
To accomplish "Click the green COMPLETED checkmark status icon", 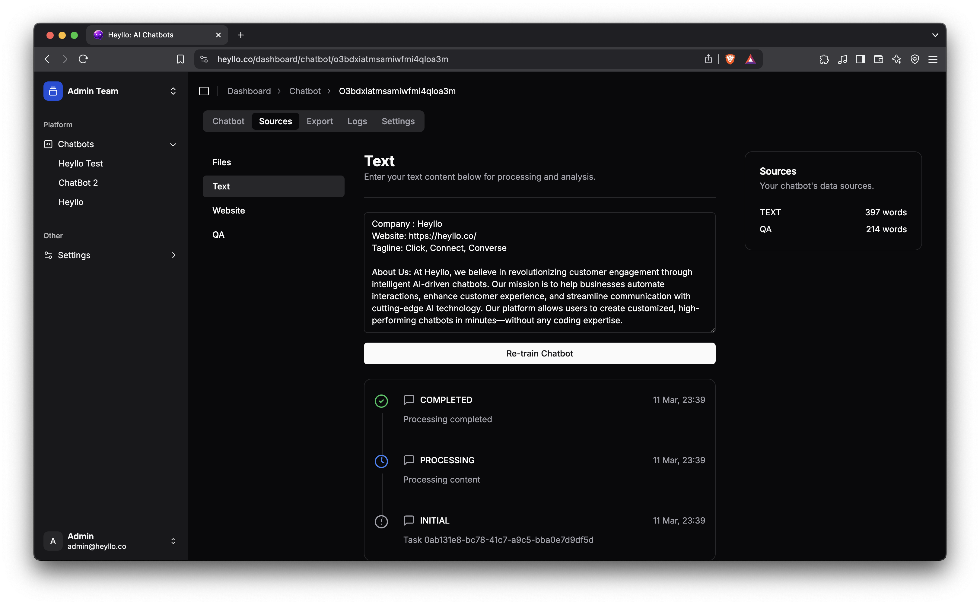I will point(381,401).
